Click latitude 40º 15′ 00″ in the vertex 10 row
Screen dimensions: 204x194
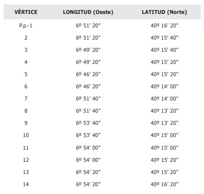click(x=164, y=135)
